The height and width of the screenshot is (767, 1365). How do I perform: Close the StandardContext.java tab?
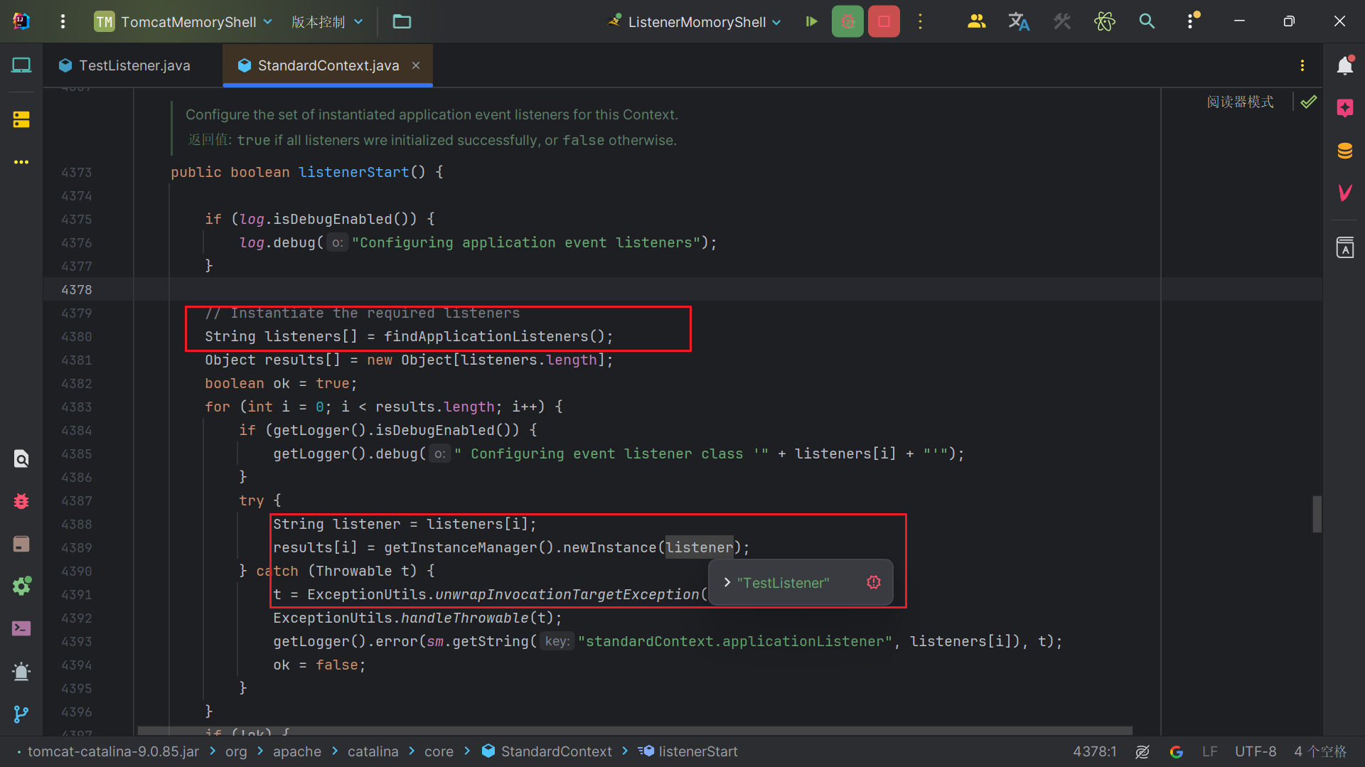pos(416,65)
